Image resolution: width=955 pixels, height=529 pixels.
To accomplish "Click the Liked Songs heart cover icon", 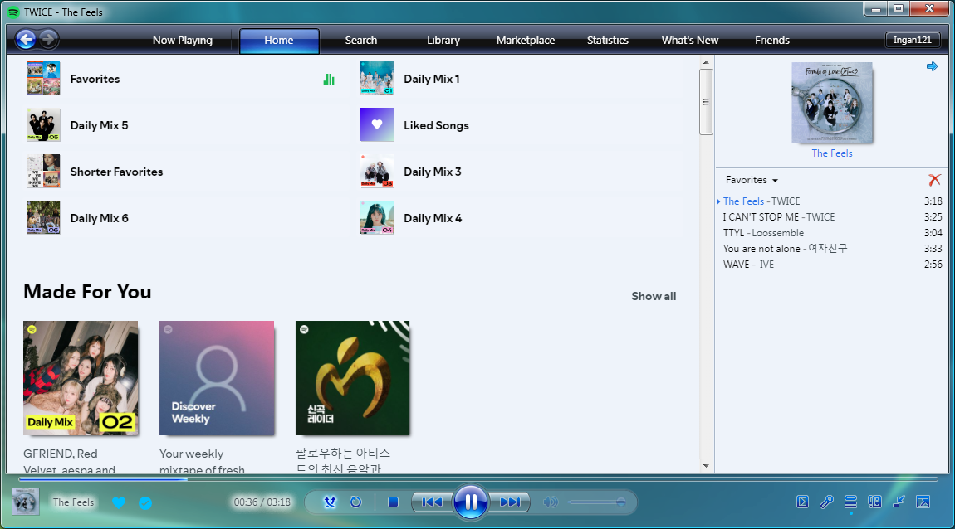I will 377,124.
